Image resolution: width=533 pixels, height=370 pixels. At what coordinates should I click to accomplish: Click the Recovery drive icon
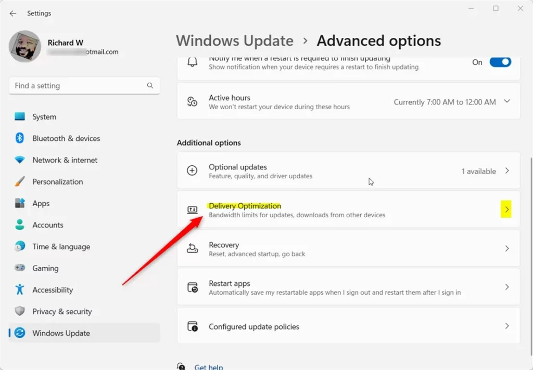(x=193, y=248)
